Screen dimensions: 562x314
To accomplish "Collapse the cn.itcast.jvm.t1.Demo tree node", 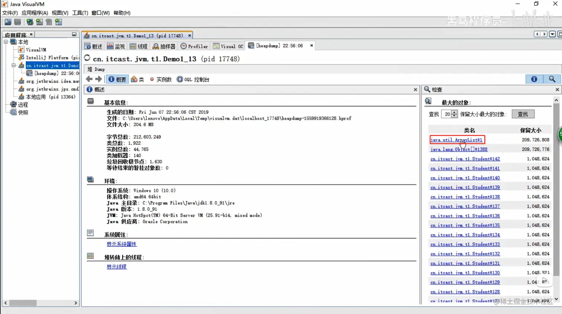I will coord(14,65).
